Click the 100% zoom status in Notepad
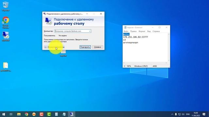 tap(129, 66)
